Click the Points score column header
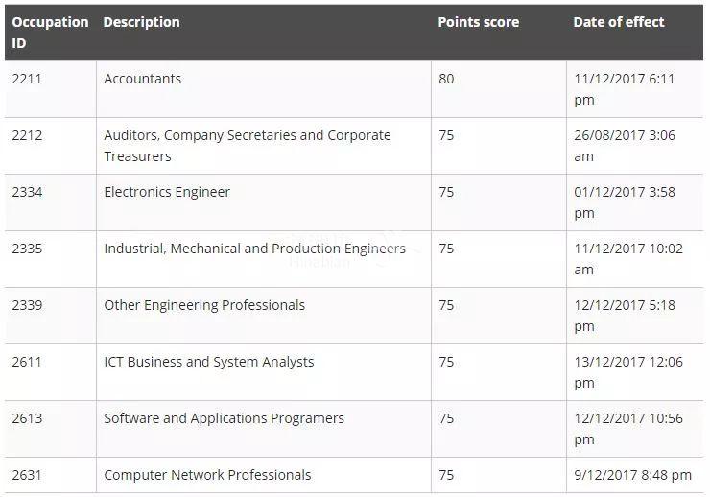The width and height of the screenshot is (710, 497). (478, 22)
